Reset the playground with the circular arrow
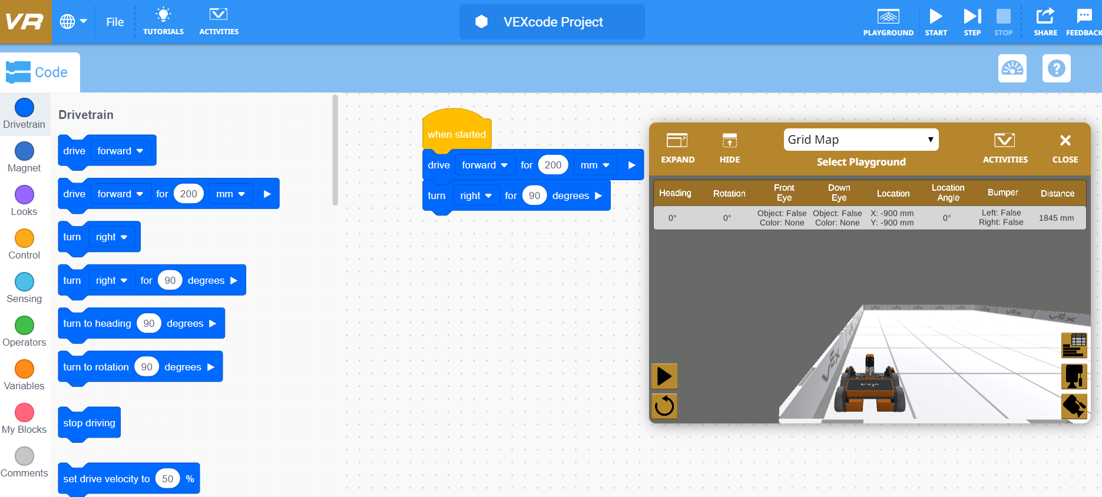Viewport: 1102px width, 497px height. [x=664, y=406]
